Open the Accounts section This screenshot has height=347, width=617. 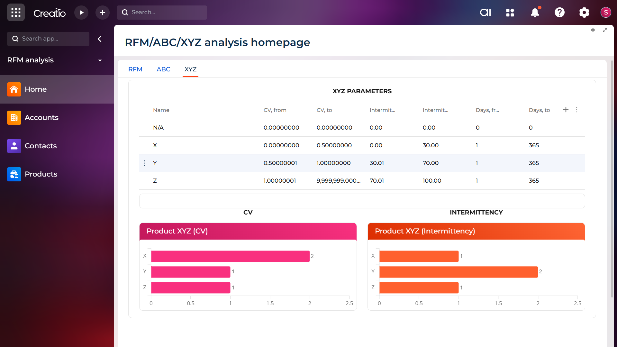(41, 118)
